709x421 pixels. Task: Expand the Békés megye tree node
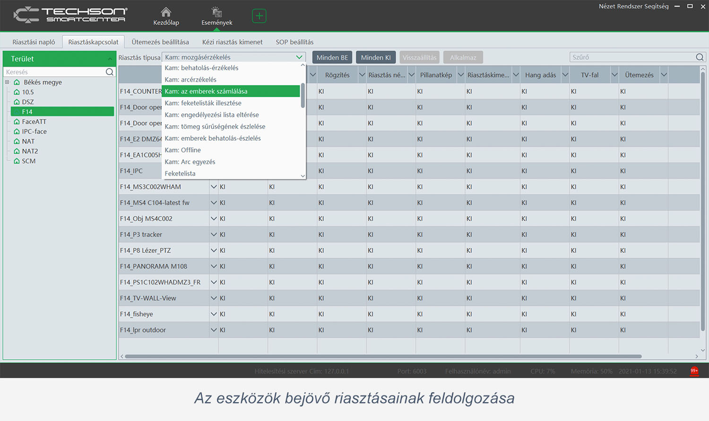coord(7,82)
